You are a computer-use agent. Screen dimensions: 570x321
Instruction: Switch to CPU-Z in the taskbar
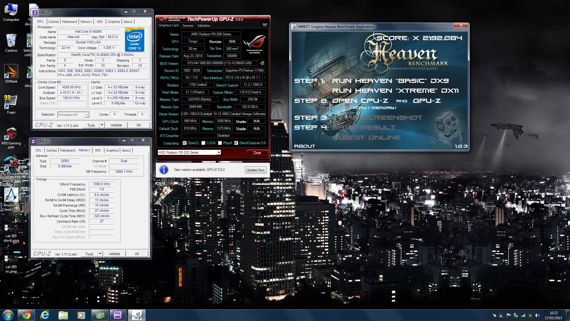(x=118, y=315)
